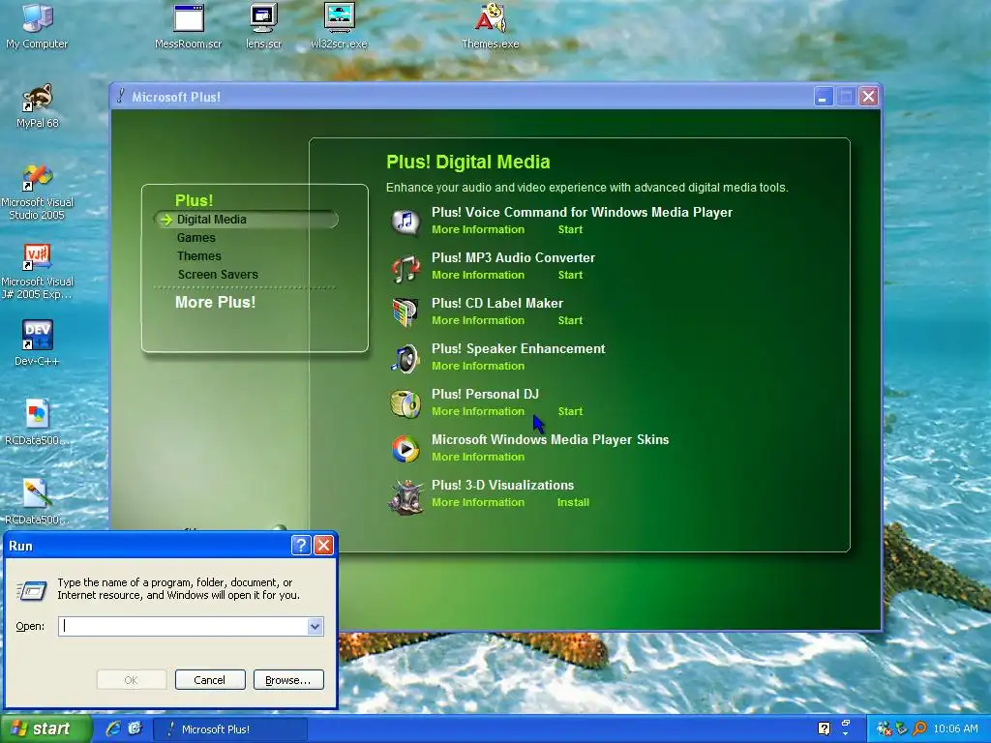This screenshot has width=991, height=743.
Task: Open More Information for Personal DJ
Action: point(478,411)
